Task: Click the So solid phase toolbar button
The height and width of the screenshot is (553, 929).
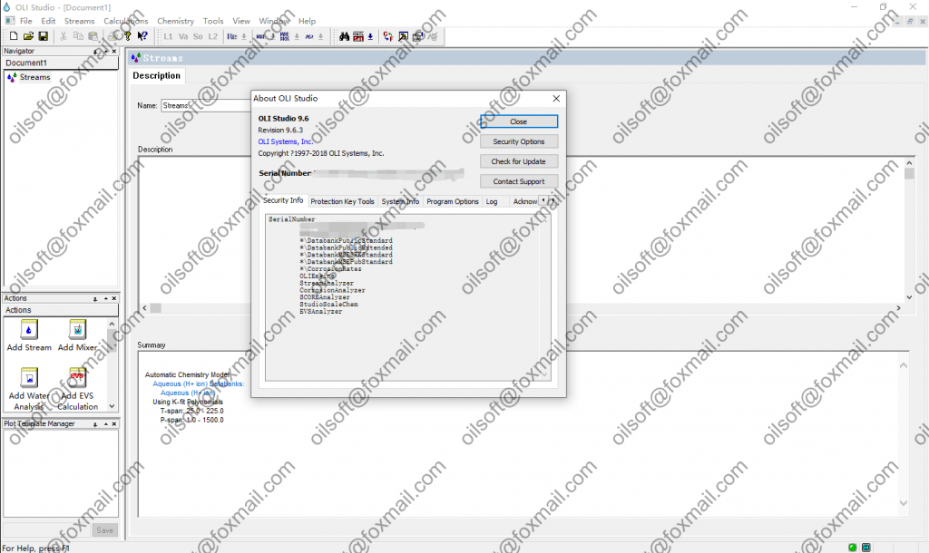Action: [x=198, y=36]
